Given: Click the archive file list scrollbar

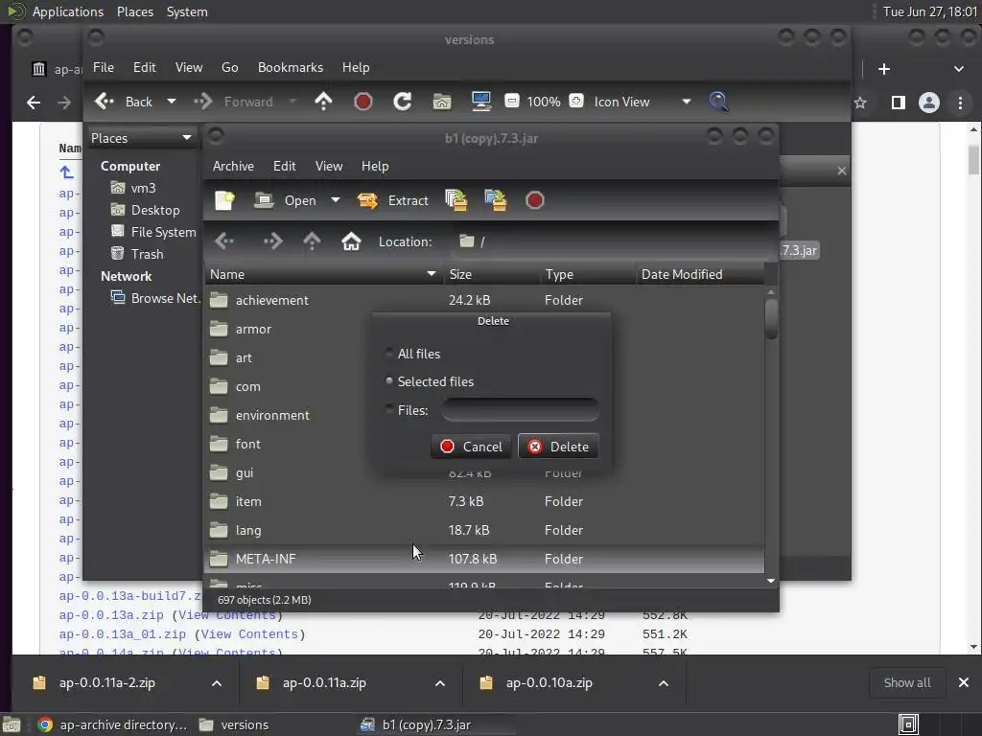Looking at the screenshot, I should click(x=771, y=318).
